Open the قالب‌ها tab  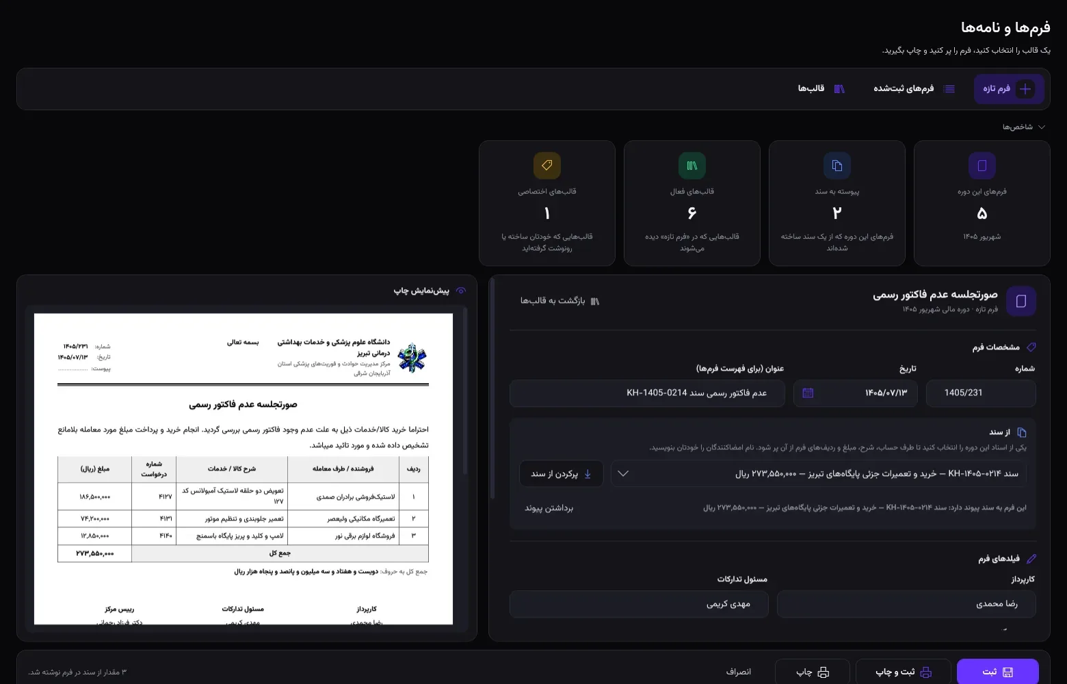tap(821, 89)
